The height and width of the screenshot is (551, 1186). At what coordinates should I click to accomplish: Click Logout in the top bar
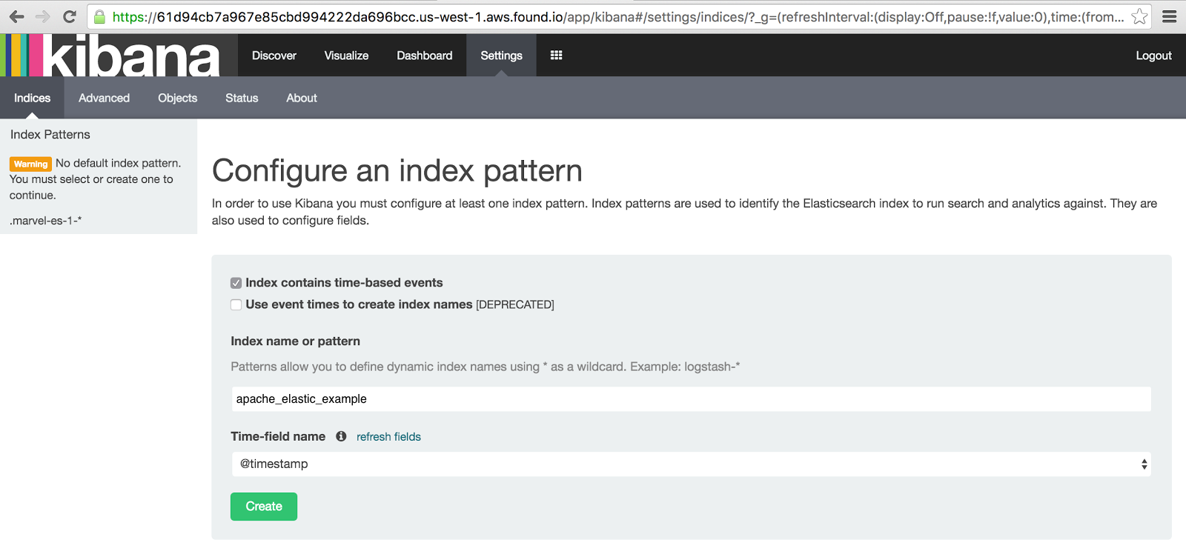[x=1153, y=56]
